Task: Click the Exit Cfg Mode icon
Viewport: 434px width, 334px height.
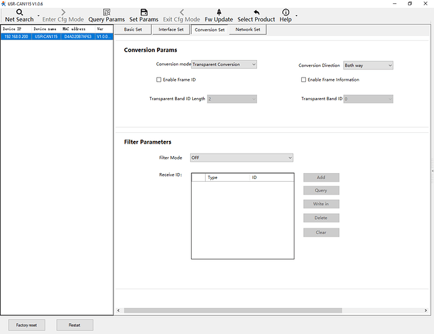Action: coord(182,12)
